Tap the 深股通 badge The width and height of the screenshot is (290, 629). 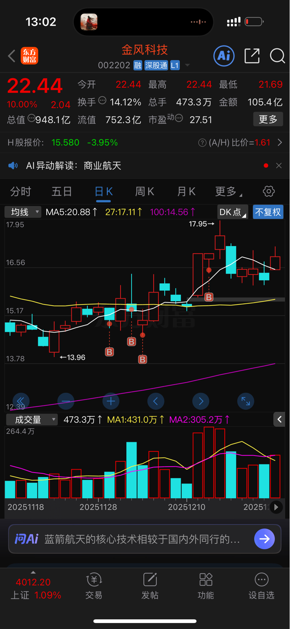pos(156,65)
